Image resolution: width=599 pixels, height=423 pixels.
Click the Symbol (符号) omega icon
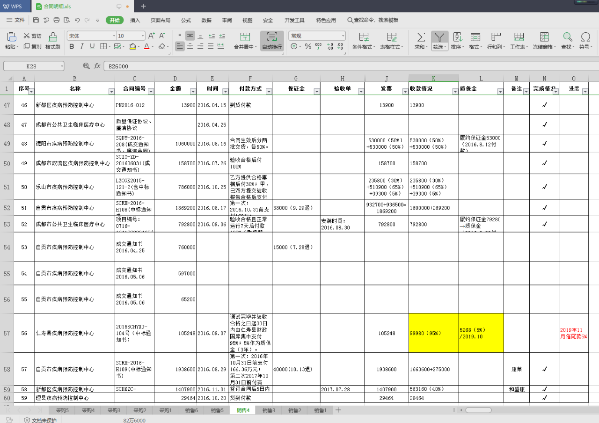click(x=585, y=37)
